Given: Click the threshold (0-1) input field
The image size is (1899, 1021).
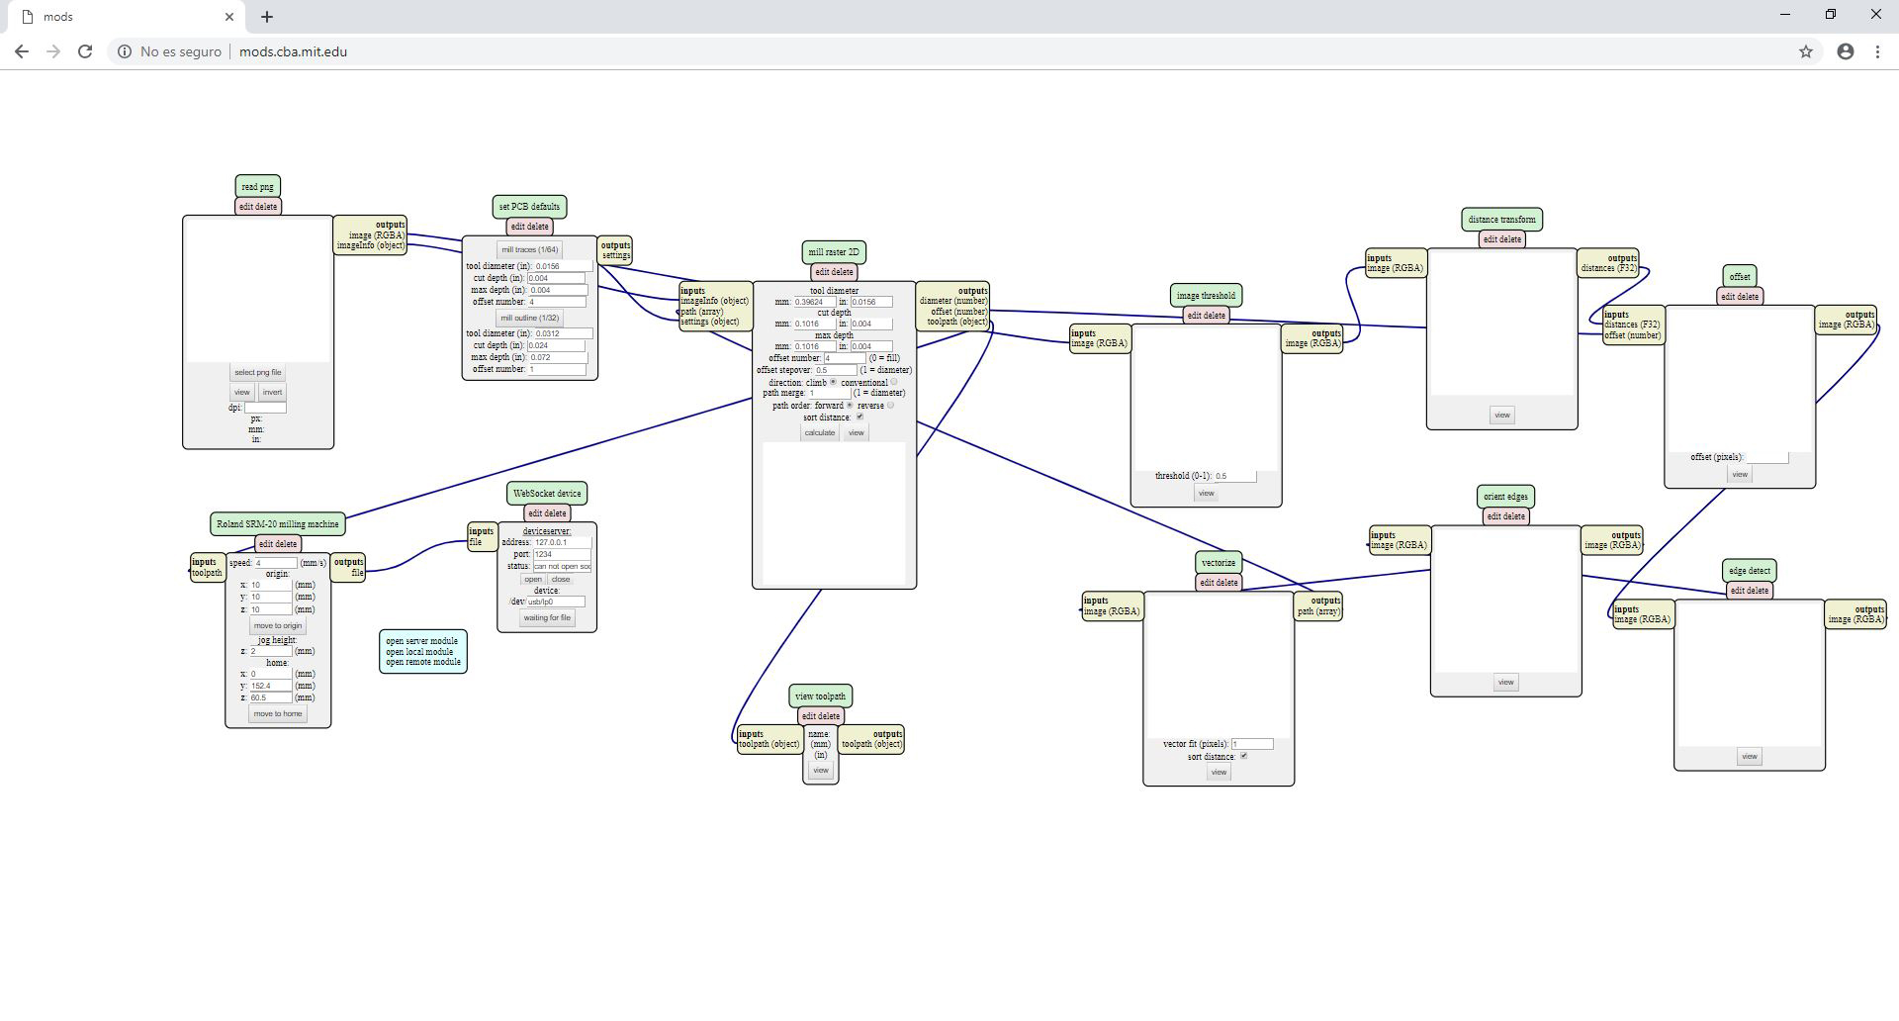Looking at the screenshot, I should (x=1234, y=477).
